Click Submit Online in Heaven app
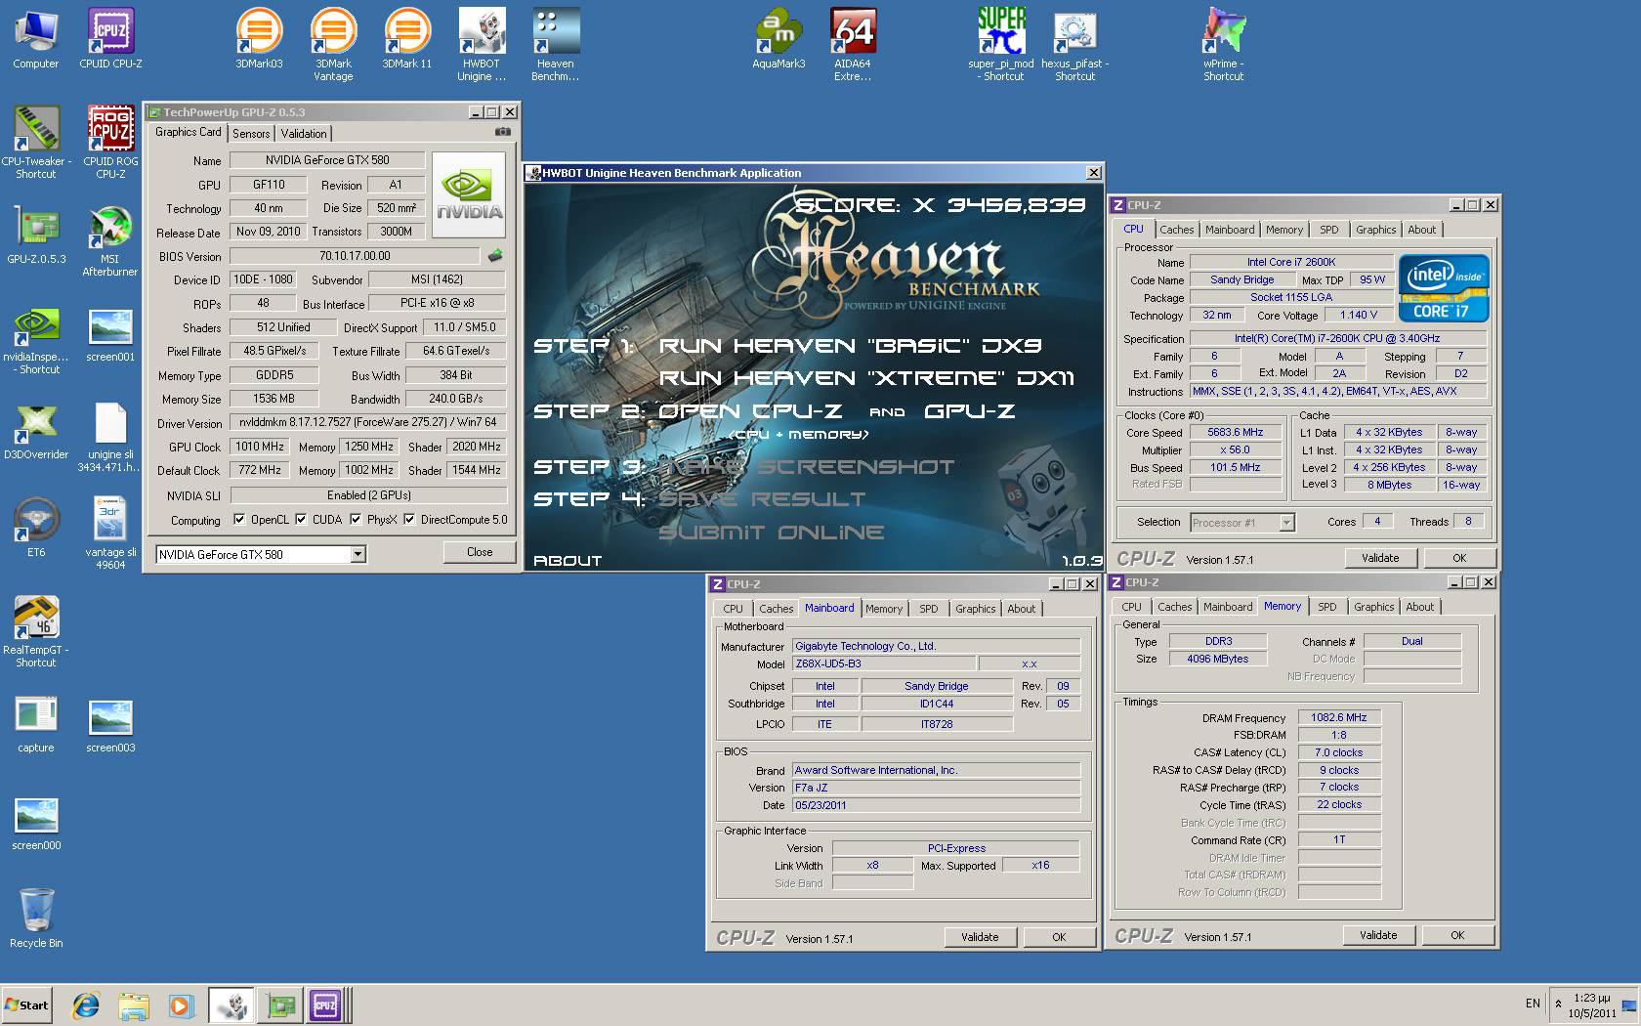 [x=772, y=533]
